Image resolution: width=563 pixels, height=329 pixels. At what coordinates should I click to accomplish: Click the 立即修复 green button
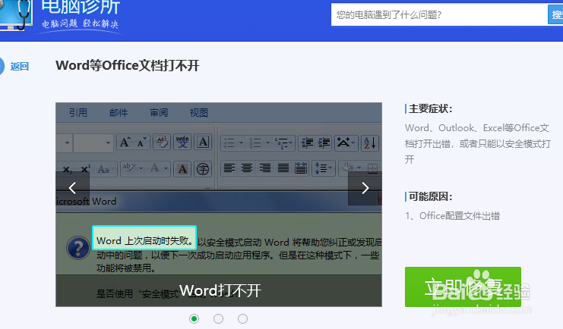(463, 287)
